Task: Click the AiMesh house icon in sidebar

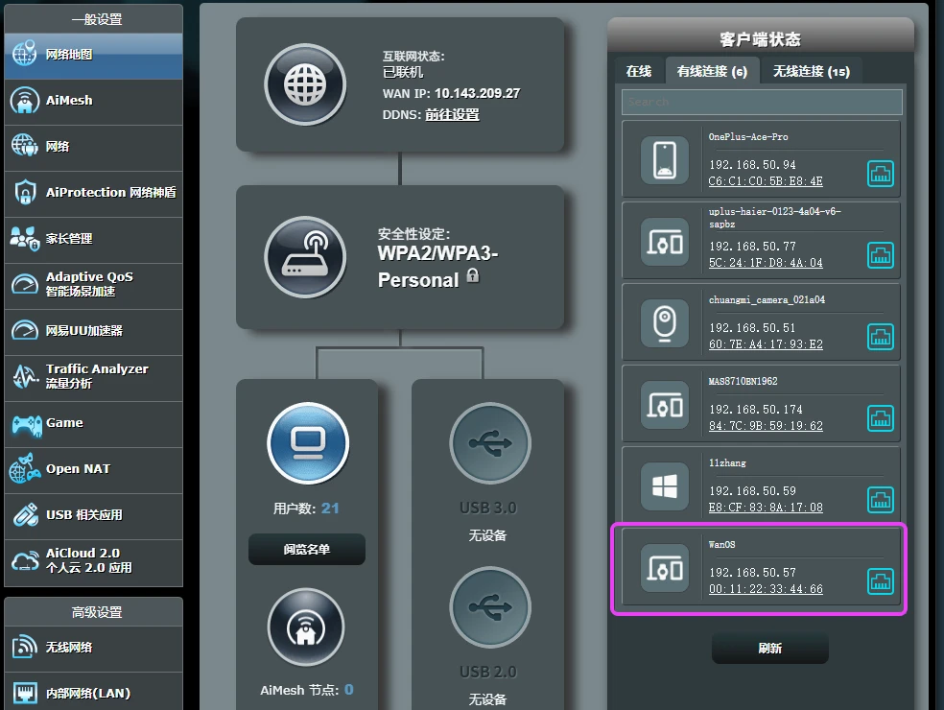Action: point(25,101)
